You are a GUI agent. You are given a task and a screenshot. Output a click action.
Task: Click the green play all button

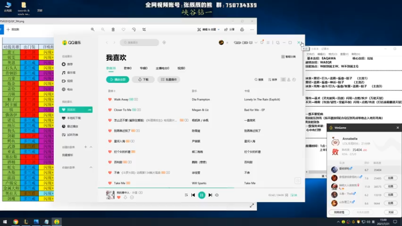click(118, 79)
